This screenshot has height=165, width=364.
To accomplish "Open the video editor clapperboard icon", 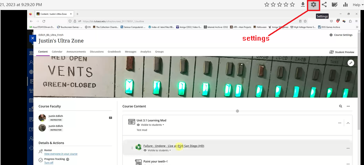I will [335, 4].
